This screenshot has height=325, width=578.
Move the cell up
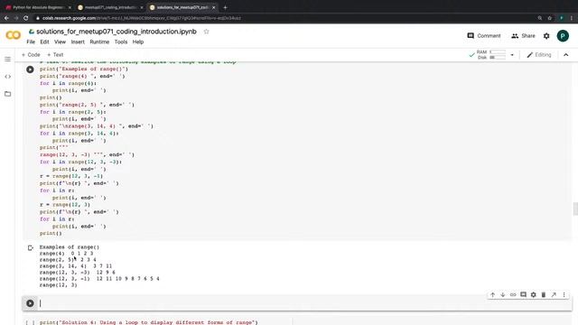pos(492,295)
